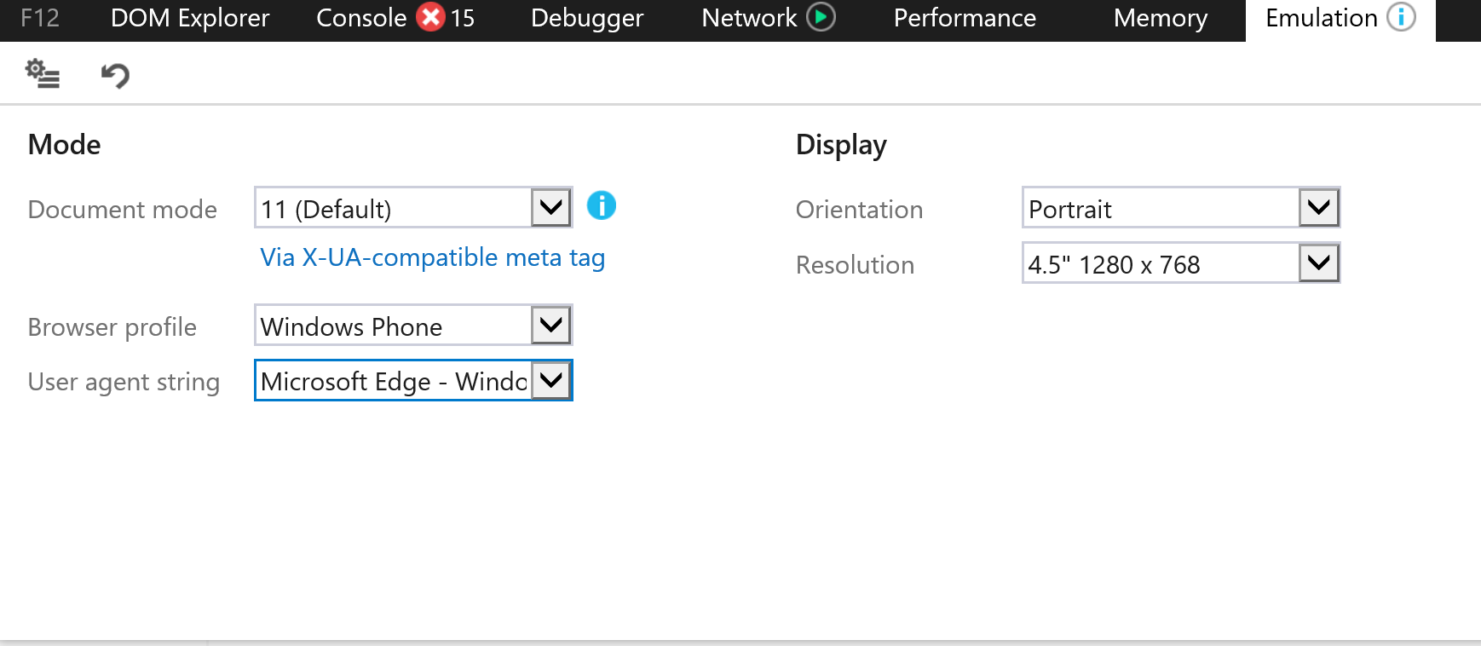This screenshot has height=646, width=1481.
Task: Click the Network tab play icon
Action: [821, 17]
